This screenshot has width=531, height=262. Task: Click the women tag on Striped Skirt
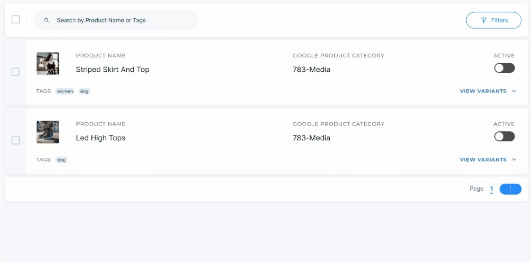click(x=65, y=91)
